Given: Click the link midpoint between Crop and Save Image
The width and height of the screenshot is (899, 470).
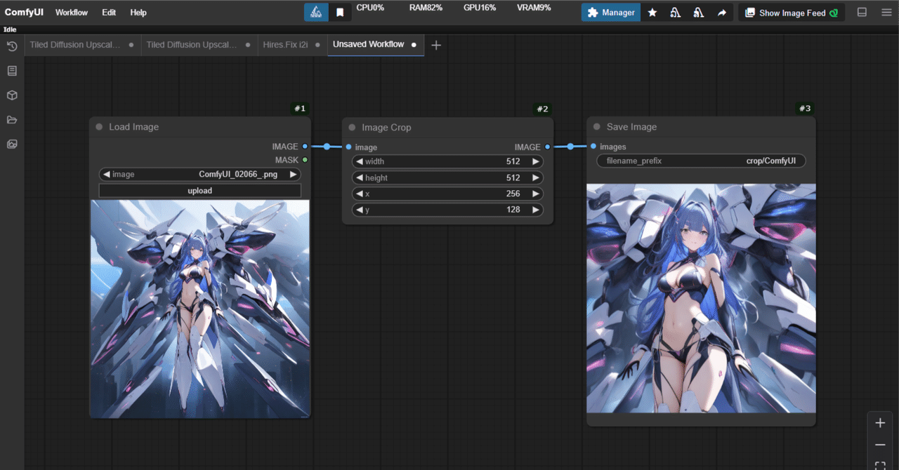Looking at the screenshot, I should 570,147.
